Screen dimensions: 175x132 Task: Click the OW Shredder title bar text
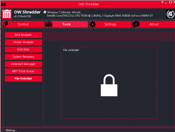tap(88, 4)
